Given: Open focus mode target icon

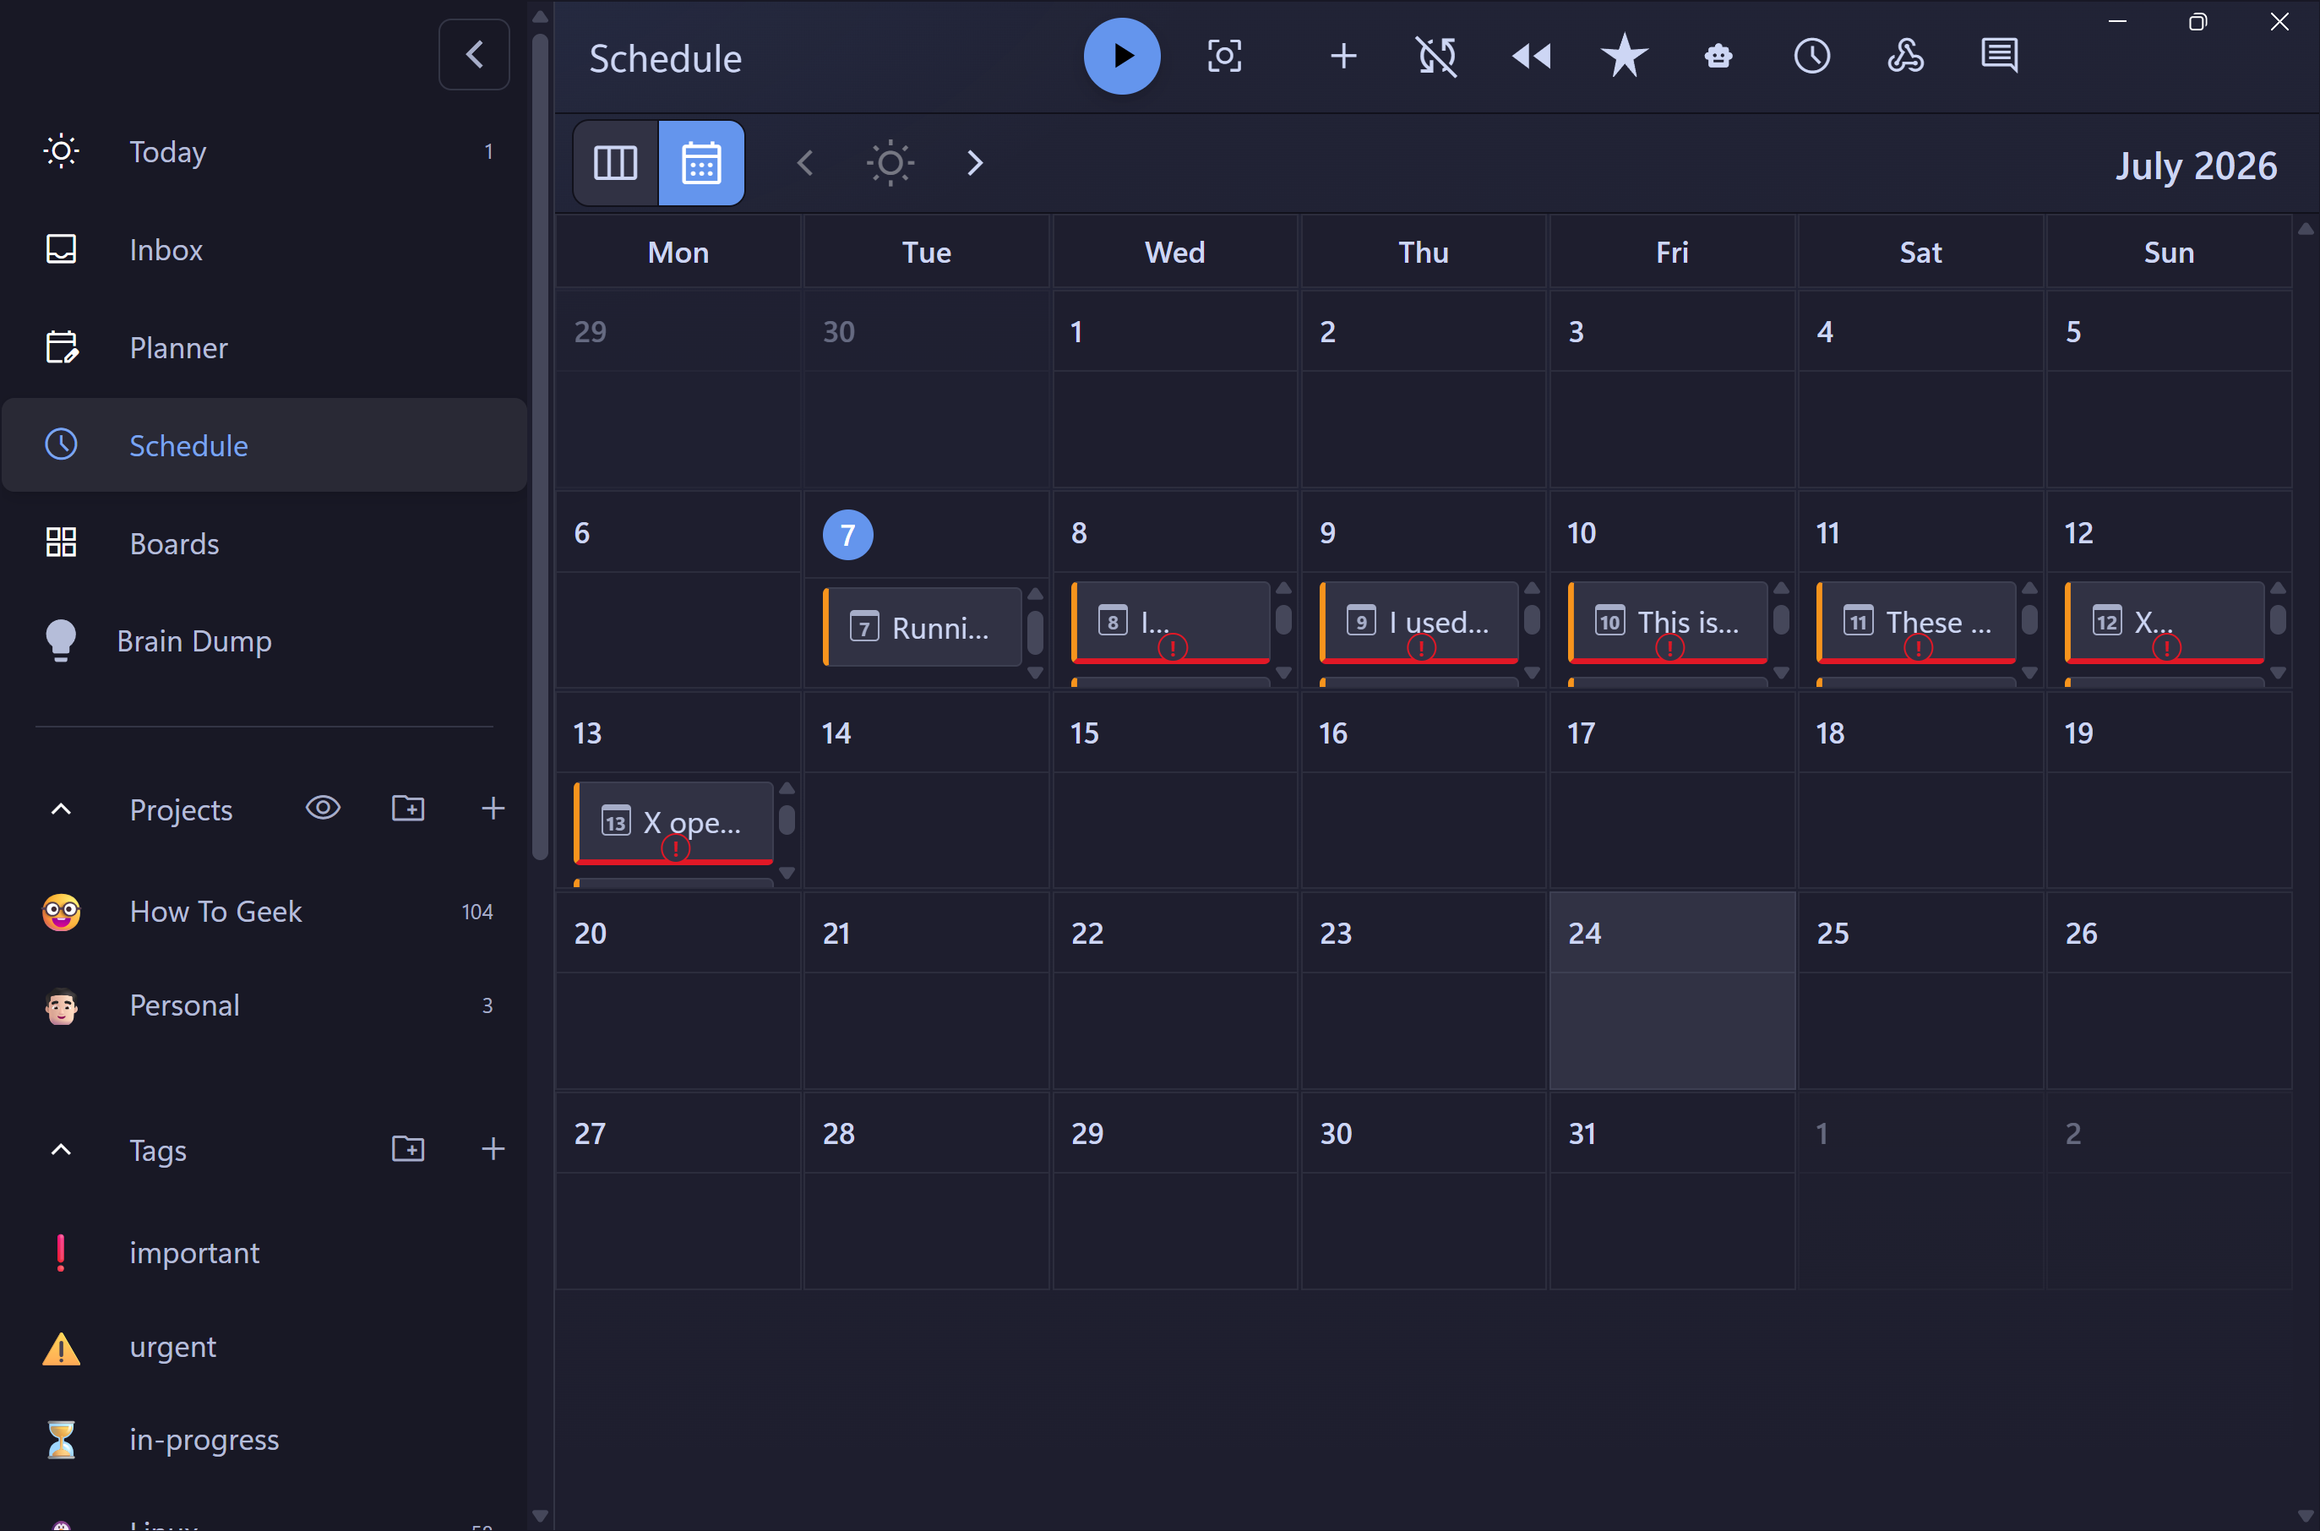Looking at the screenshot, I should click(1224, 57).
